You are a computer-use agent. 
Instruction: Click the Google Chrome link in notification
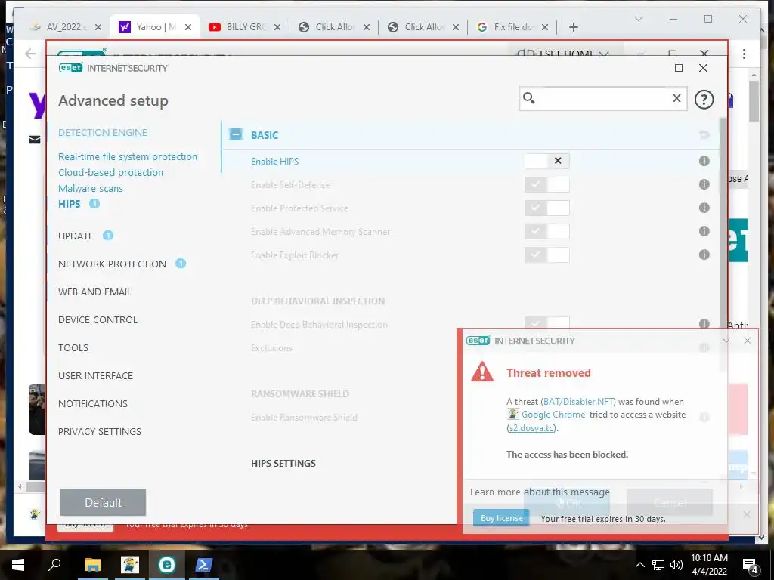click(x=553, y=415)
